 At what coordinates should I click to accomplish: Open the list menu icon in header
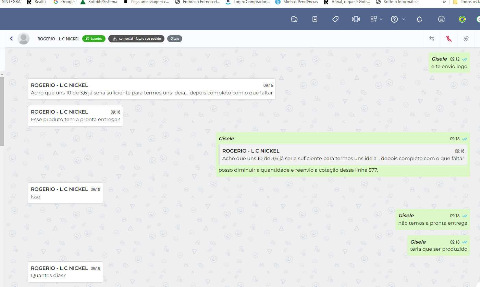pos(441,19)
